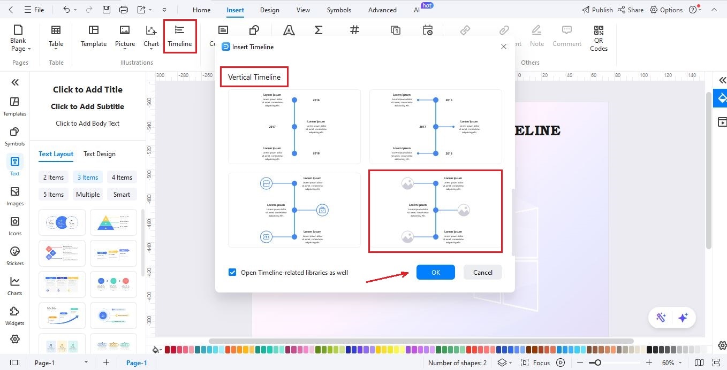Insert a Chart from ribbon

click(151, 36)
